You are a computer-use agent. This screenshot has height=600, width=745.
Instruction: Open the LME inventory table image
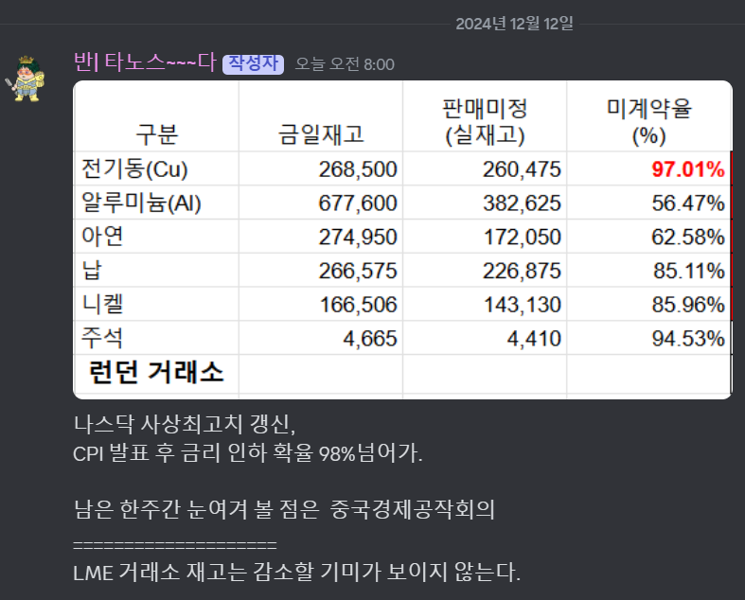pyautogui.click(x=402, y=239)
